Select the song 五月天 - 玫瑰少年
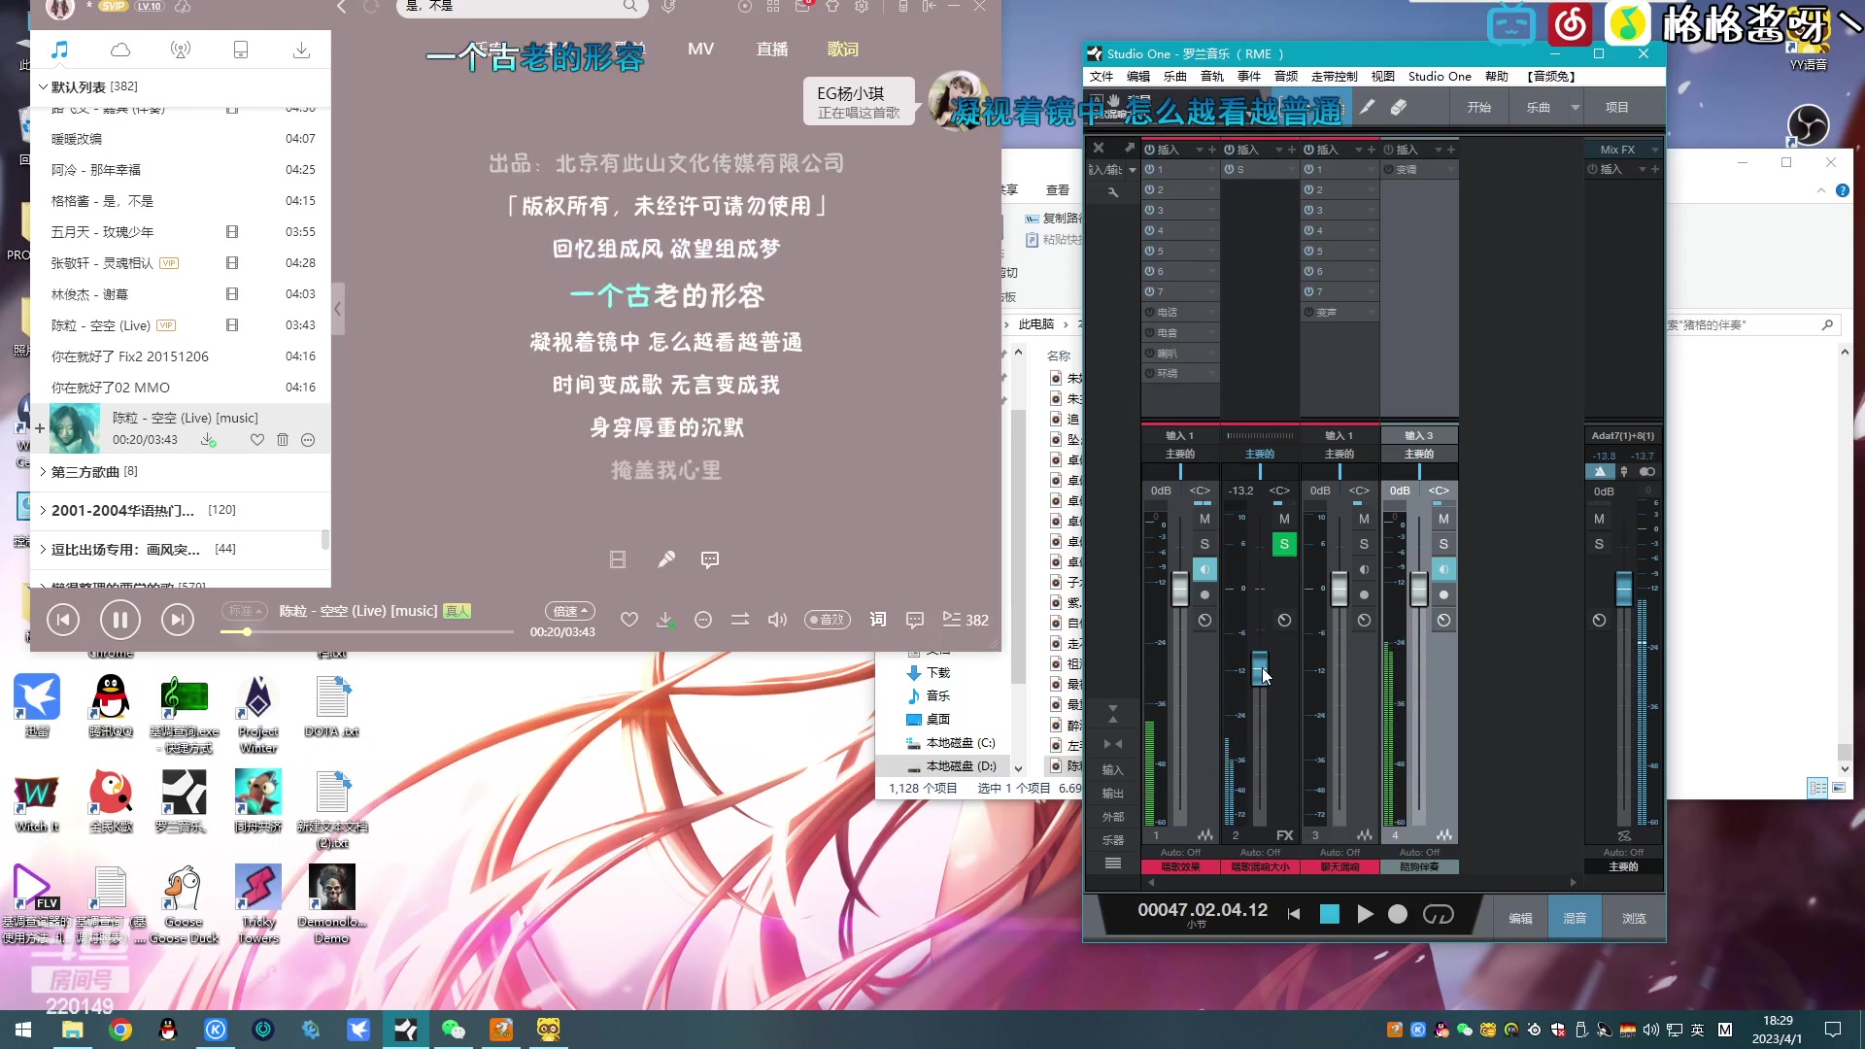Viewport: 1865px width, 1049px height. (x=181, y=232)
